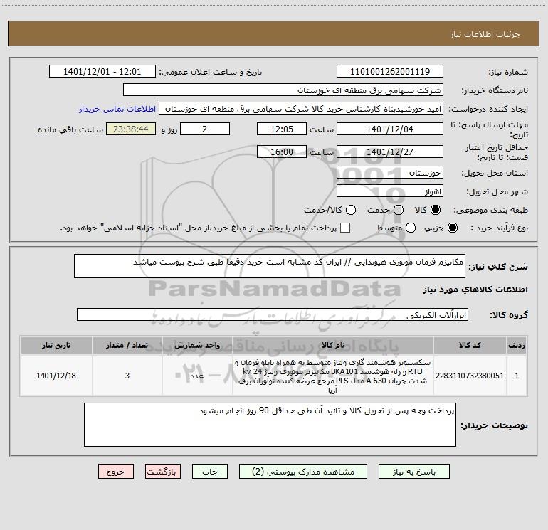
Task: Click the پاسخ به نیاز button
Action: pos(414,472)
